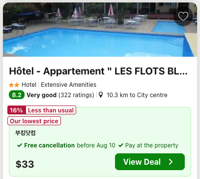The height and width of the screenshot is (179, 200).
Task: Click the Free cancellation checkmark icon
Action: pyautogui.click(x=20, y=145)
